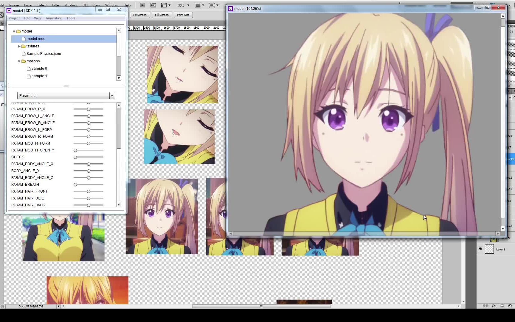The width and height of the screenshot is (515, 322).
Task: Open the adjustment layer icon
Action: tap(510, 306)
